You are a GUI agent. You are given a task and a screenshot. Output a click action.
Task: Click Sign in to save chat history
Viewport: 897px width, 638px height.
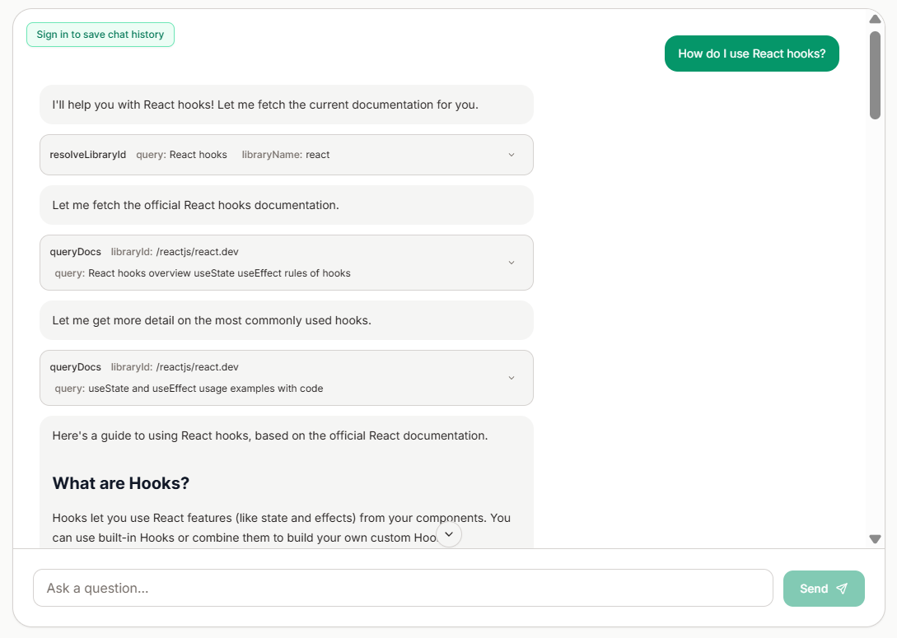click(x=100, y=35)
